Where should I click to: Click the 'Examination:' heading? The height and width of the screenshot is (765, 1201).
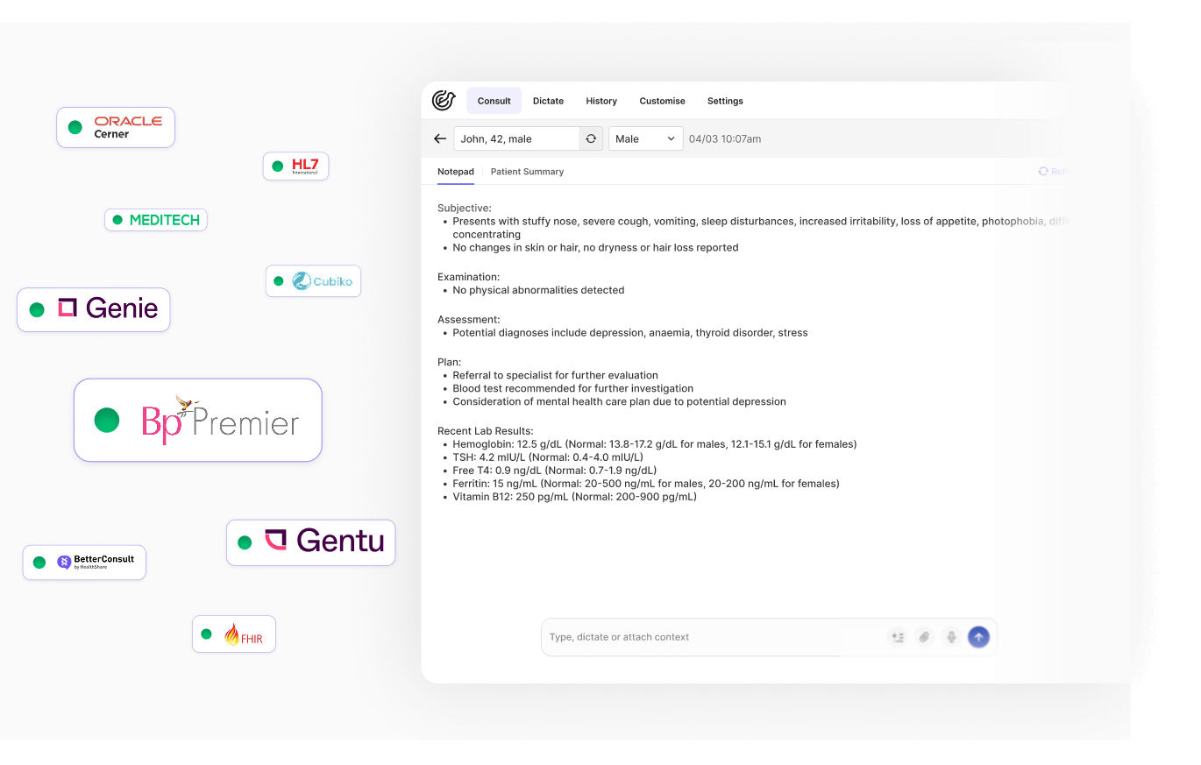[x=469, y=277]
